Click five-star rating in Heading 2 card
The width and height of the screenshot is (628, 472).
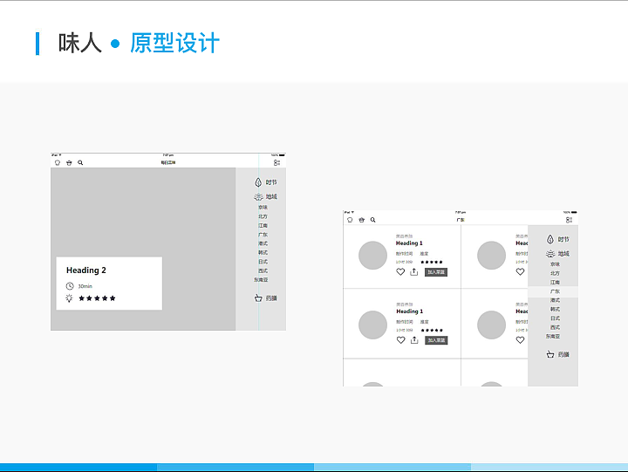tap(97, 298)
